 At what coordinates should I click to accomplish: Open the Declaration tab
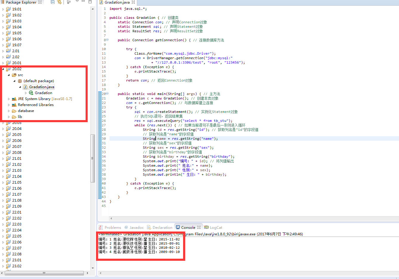pyautogui.click(x=160, y=227)
